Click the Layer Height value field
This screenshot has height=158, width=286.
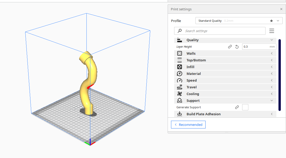(x=259, y=47)
